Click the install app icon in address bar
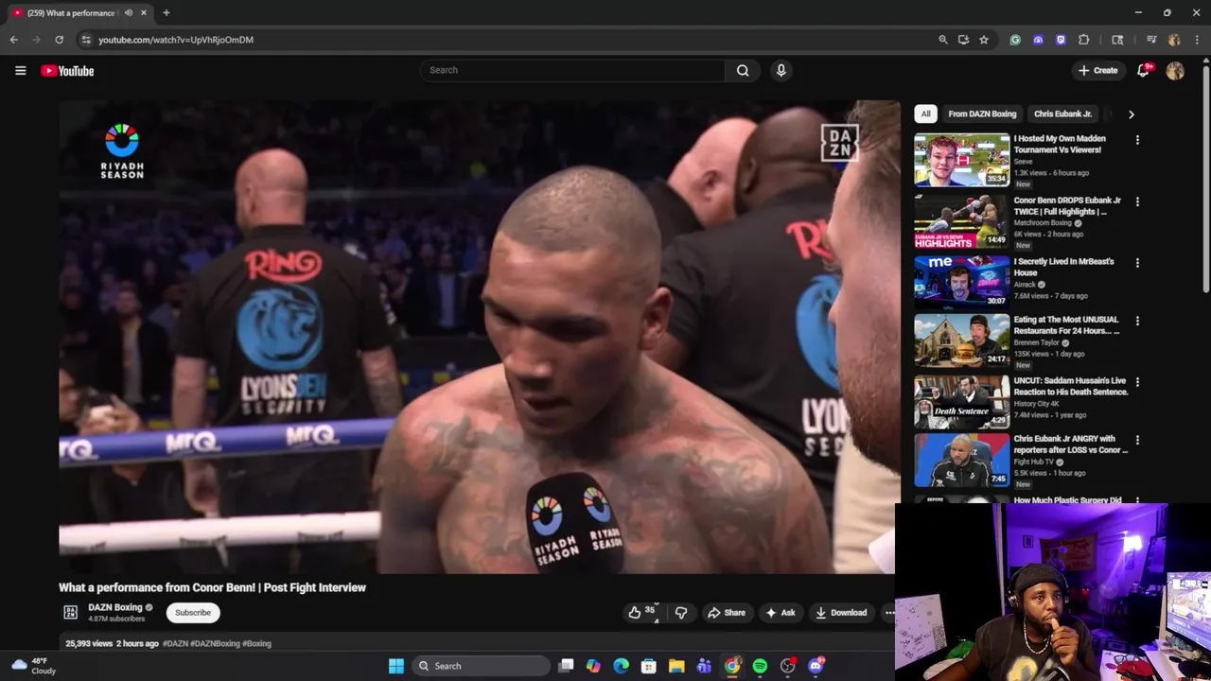The image size is (1211, 681). pos(963,40)
